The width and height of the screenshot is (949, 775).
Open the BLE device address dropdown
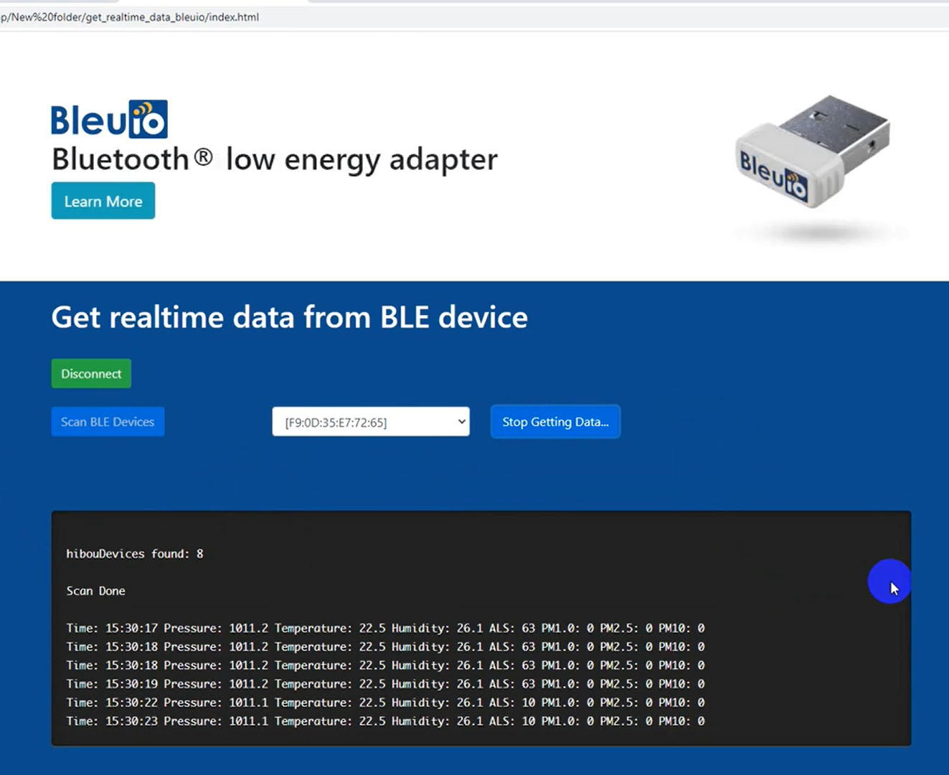370,422
